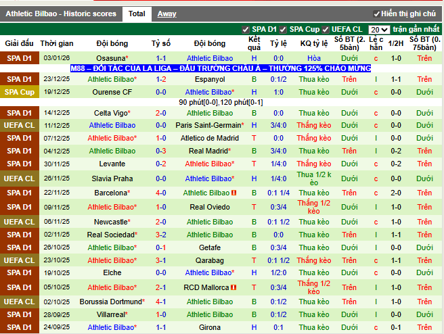Open Ourense CF team link

point(112,92)
